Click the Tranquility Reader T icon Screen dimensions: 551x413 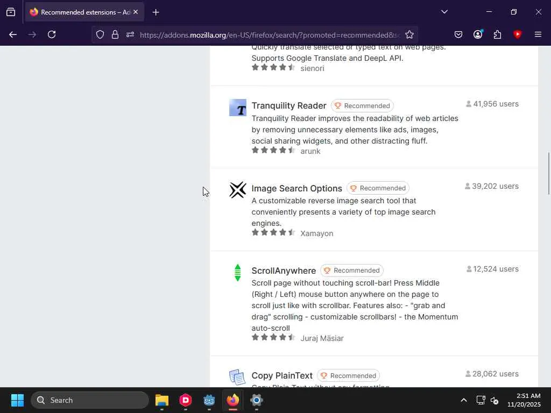pyautogui.click(x=238, y=108)
